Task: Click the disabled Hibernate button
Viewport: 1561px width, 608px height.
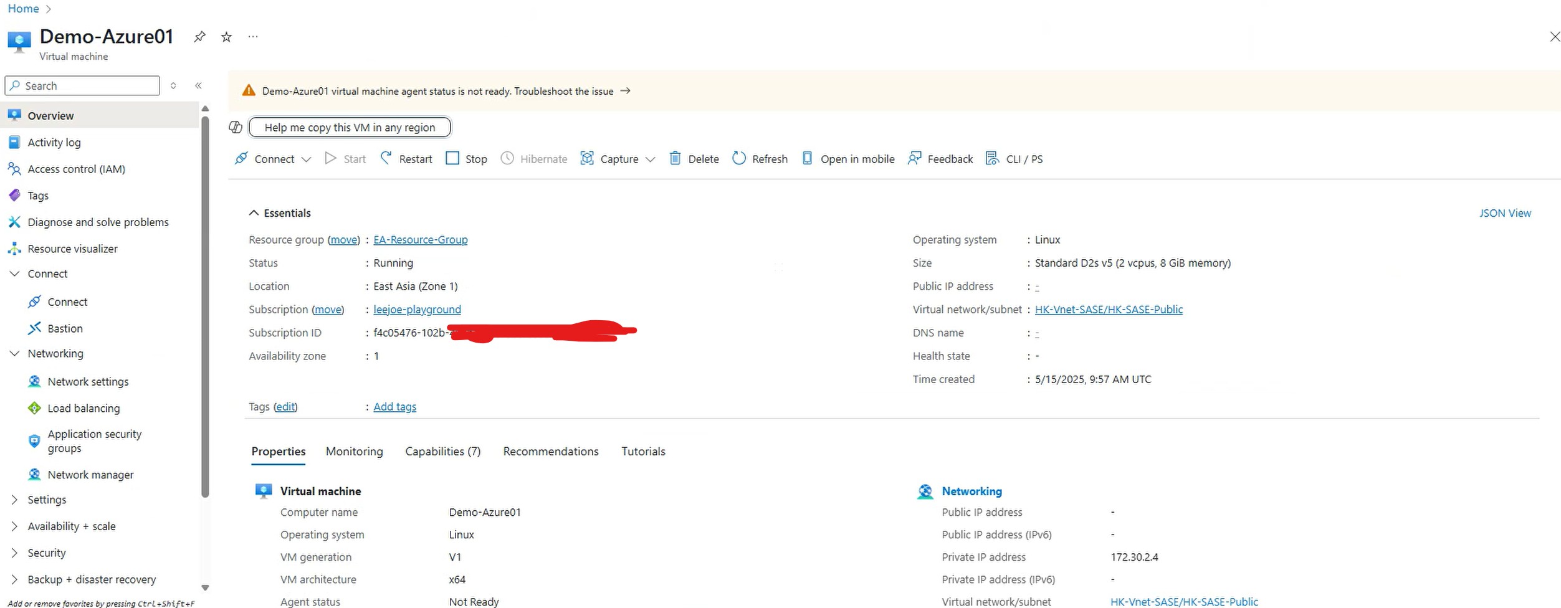Action: [x=534, y=158]
